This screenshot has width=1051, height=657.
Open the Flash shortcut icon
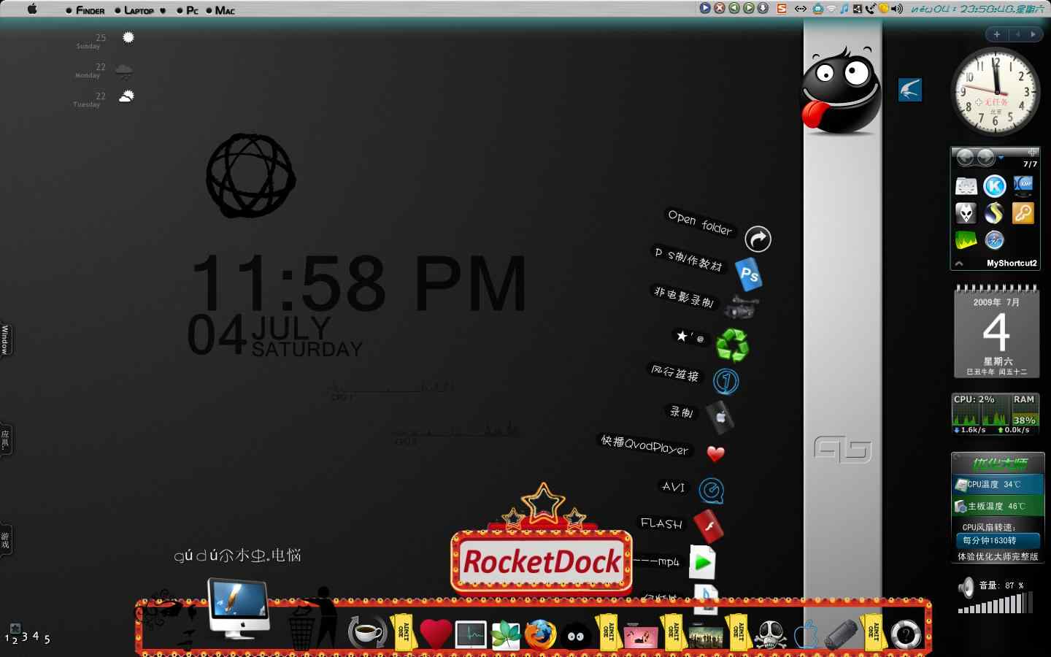[708, 526]
